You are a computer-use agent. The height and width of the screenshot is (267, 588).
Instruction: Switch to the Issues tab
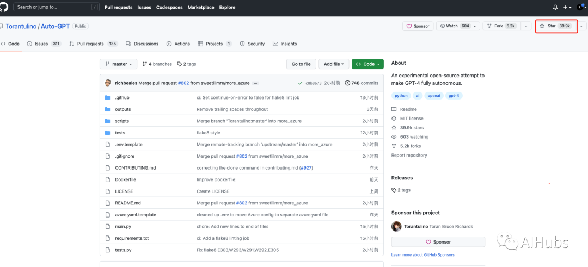[44, 44]
